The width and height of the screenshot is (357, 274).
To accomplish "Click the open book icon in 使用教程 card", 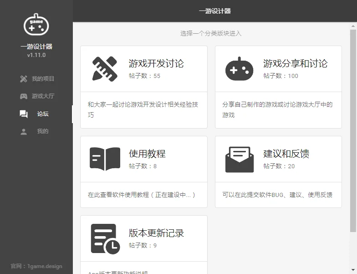I will click(105, 159).
